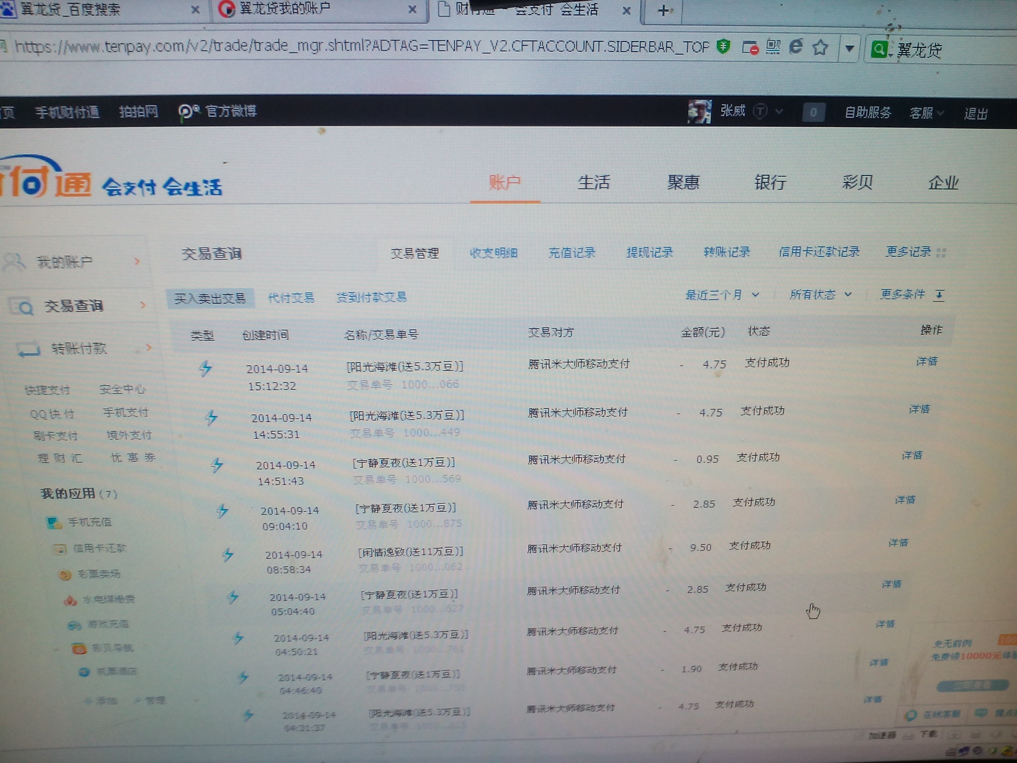The height and width of the screenshot is (763, 1017).
Task: Click the browser address bar URL field
Action: click(359, 46)
